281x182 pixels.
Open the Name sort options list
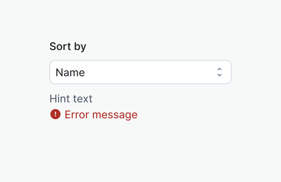pyautogui.click(x=140, y=72)
